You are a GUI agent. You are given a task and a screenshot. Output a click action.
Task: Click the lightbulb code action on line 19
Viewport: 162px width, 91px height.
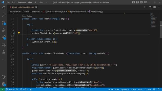(x=19, y=33)
